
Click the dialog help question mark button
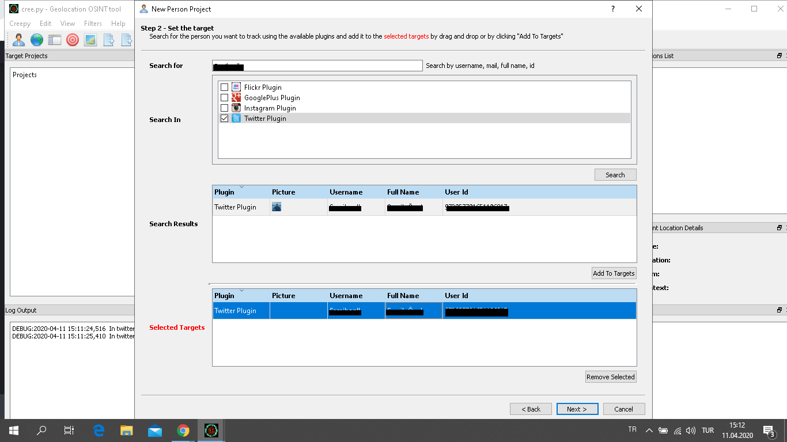[613, 9]
